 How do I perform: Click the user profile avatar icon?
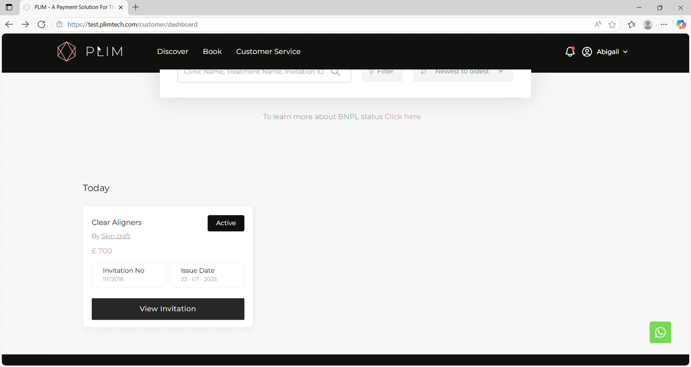(x=587, y=52)
